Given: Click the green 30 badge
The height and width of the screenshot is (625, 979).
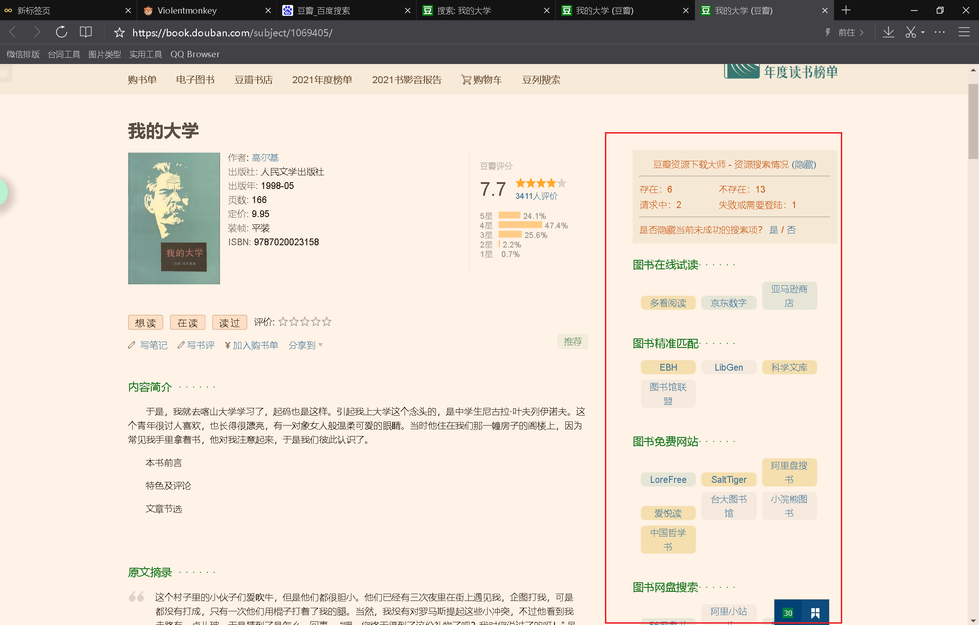Looking at the screenshot, I should (x=788, y=613).
